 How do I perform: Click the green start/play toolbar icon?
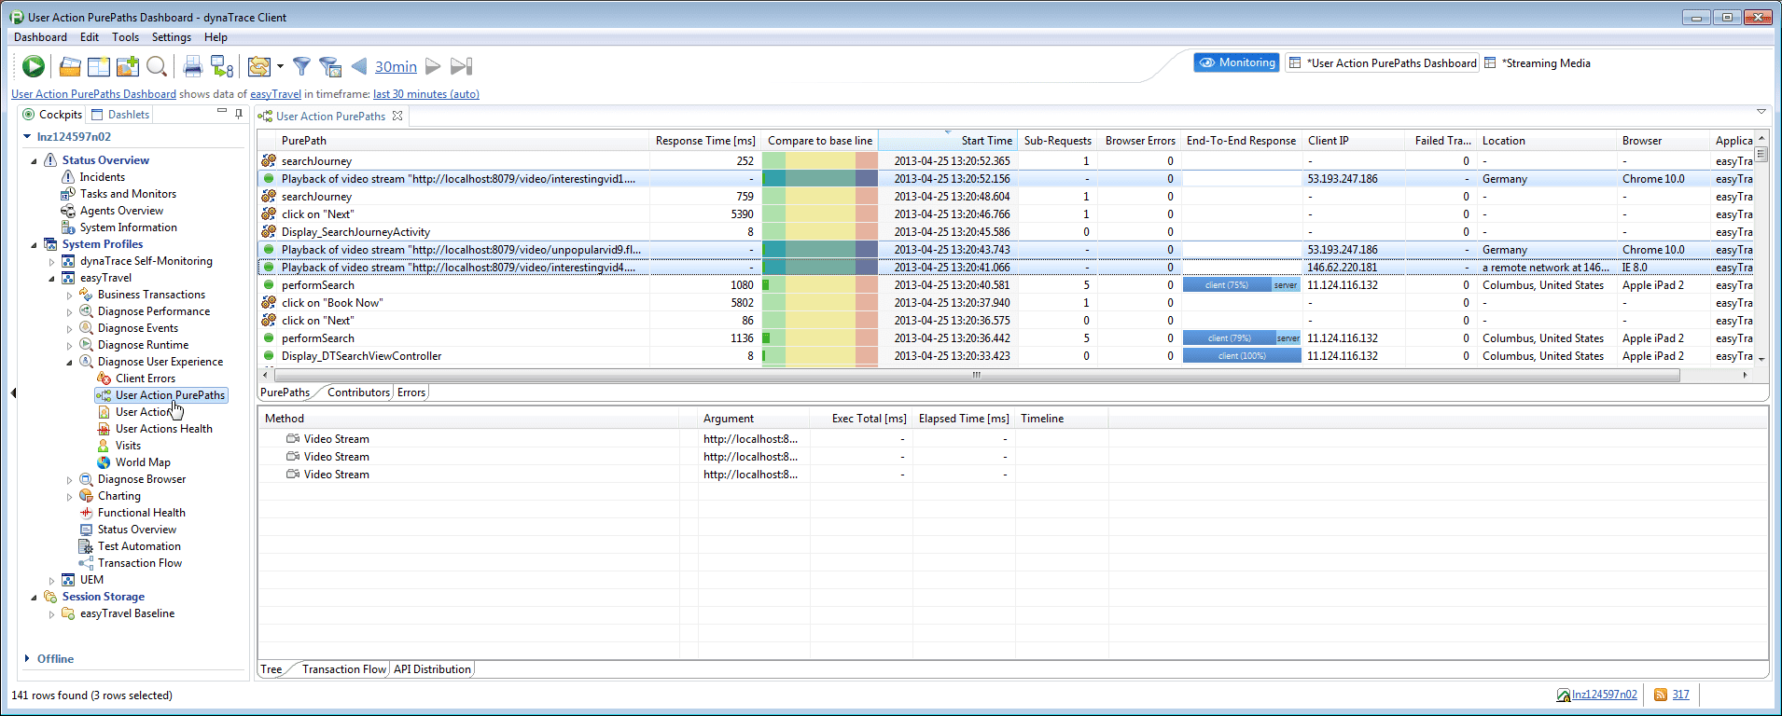pyautogui.click(x=34, y=66)
